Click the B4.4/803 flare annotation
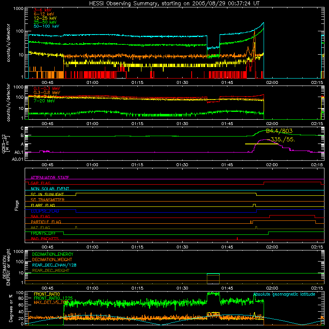Screen dimensions: 329x329 279,131
